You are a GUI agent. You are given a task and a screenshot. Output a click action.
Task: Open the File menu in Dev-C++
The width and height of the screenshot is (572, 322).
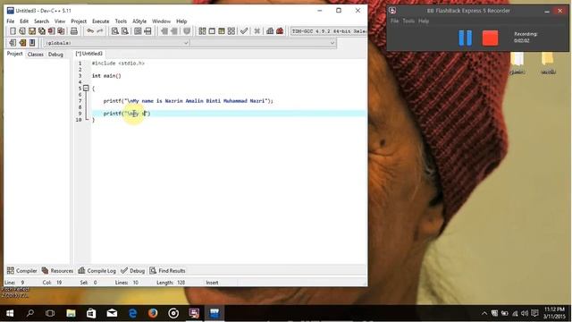tap(11, 21)
